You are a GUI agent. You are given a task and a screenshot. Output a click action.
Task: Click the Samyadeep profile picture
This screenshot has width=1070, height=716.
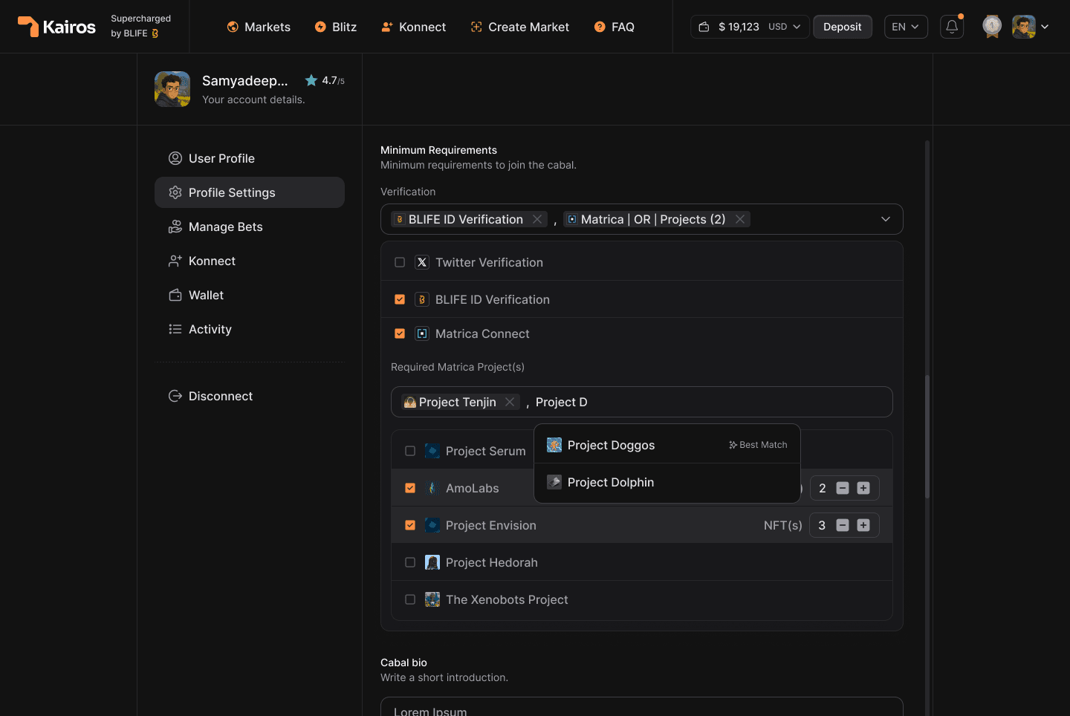tap(172, 89)
